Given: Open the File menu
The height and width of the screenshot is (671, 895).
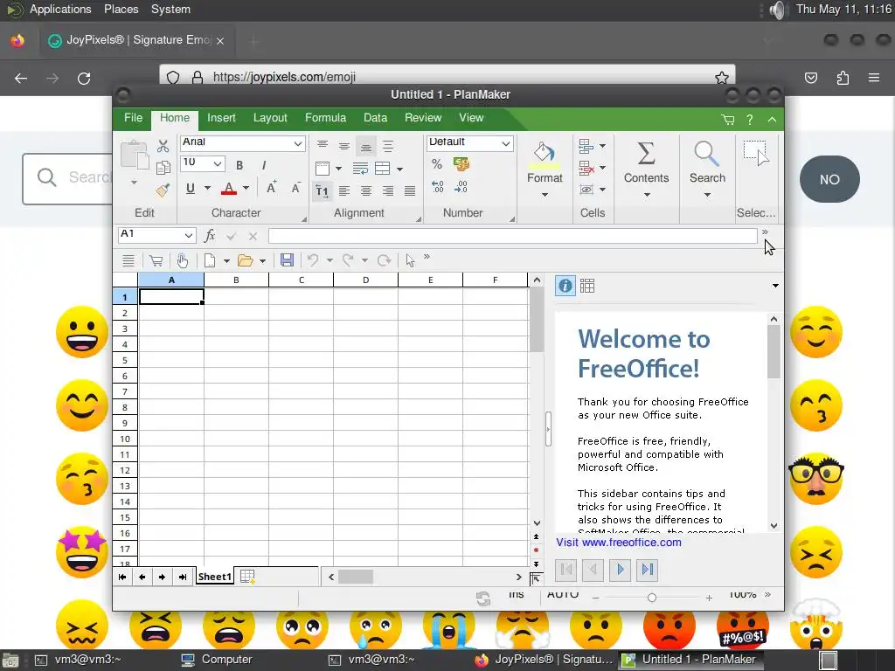Looking at the screenshot, I should coord(133,118).
